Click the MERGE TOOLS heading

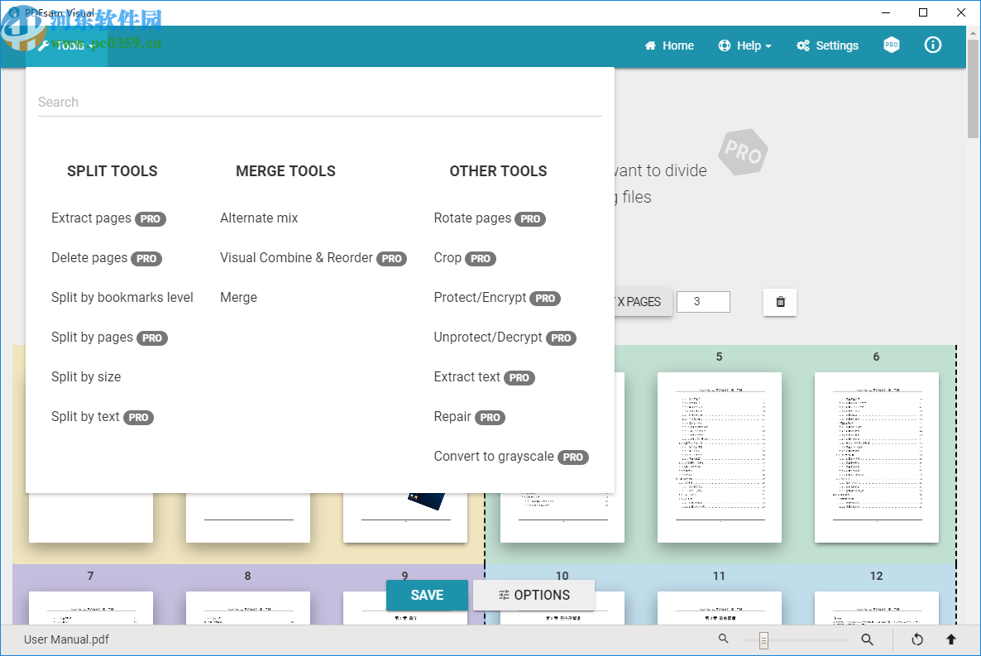pos(285,171)
